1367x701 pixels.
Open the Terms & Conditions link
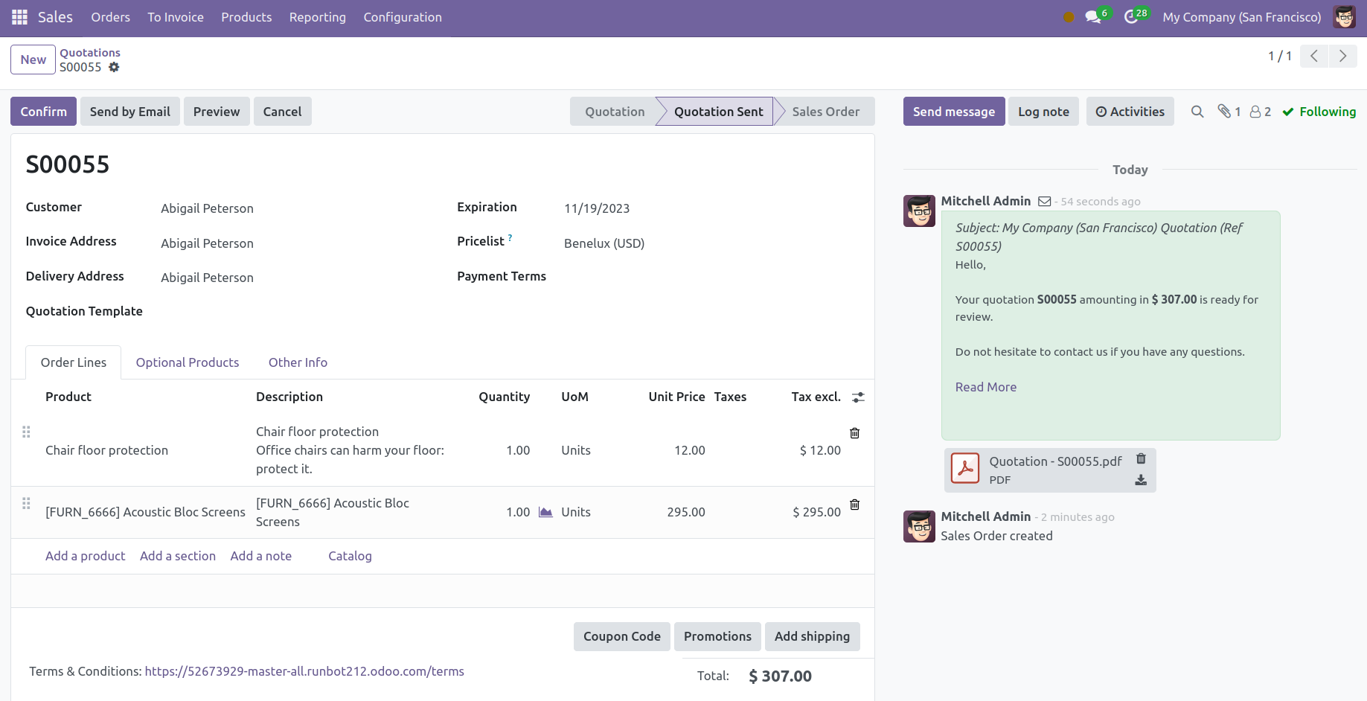(304, 671)
